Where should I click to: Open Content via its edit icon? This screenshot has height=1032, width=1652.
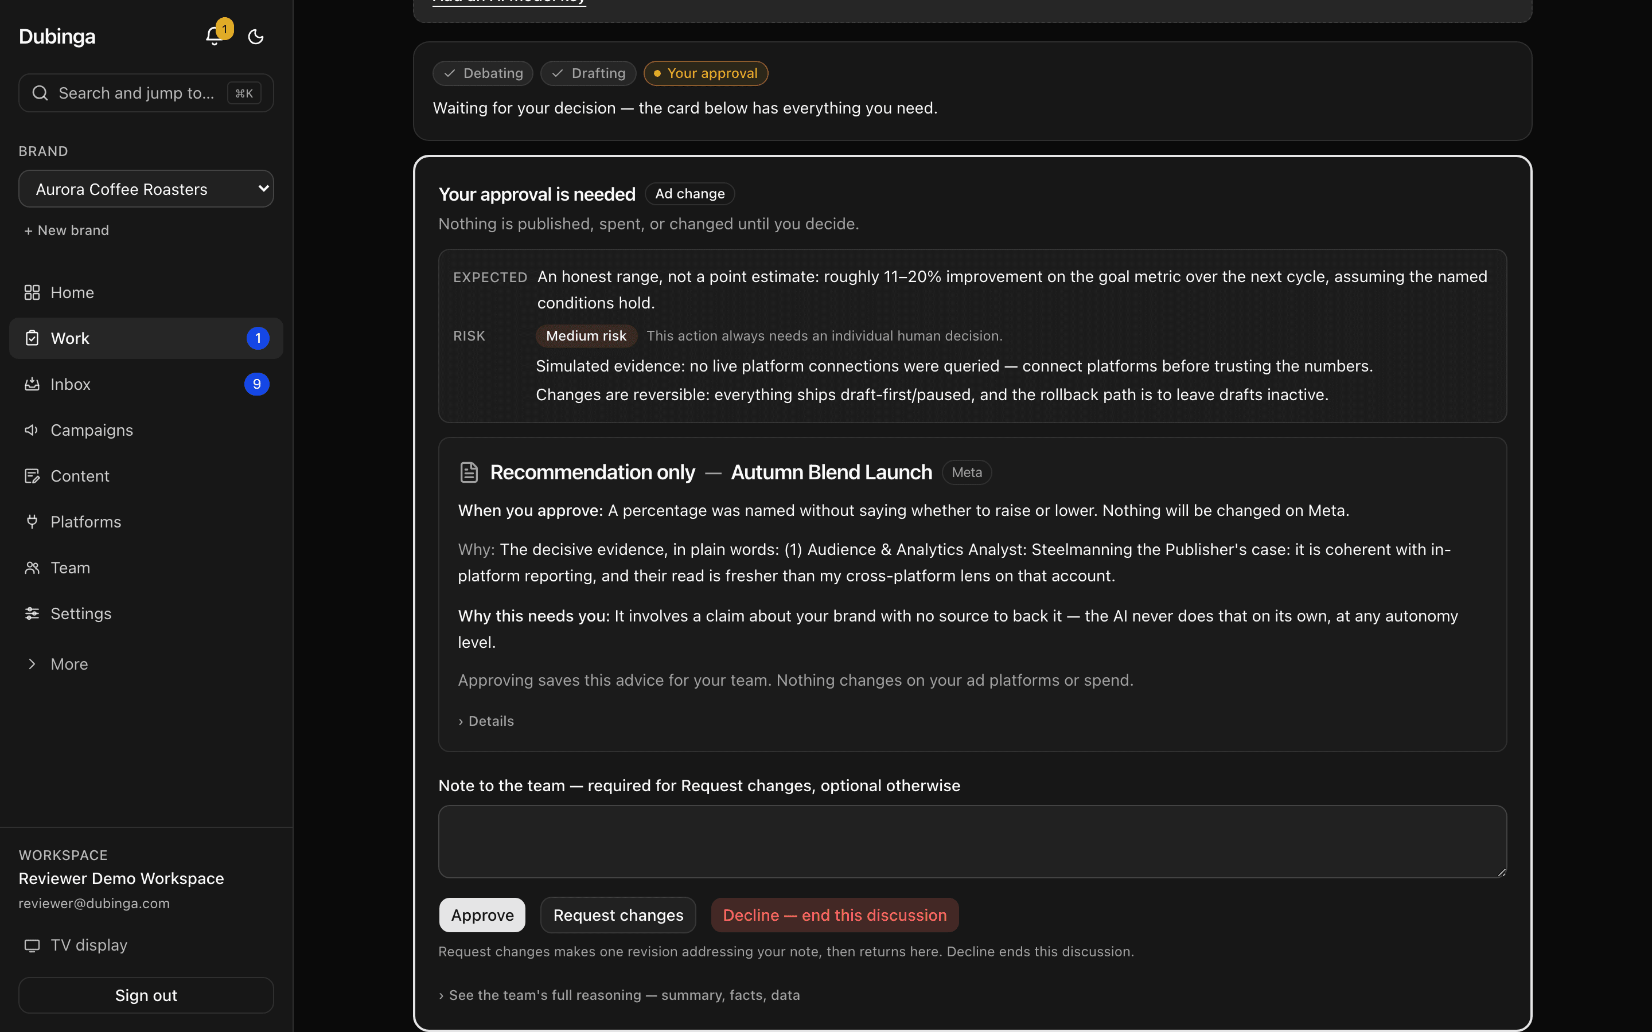tap(32, 476)
